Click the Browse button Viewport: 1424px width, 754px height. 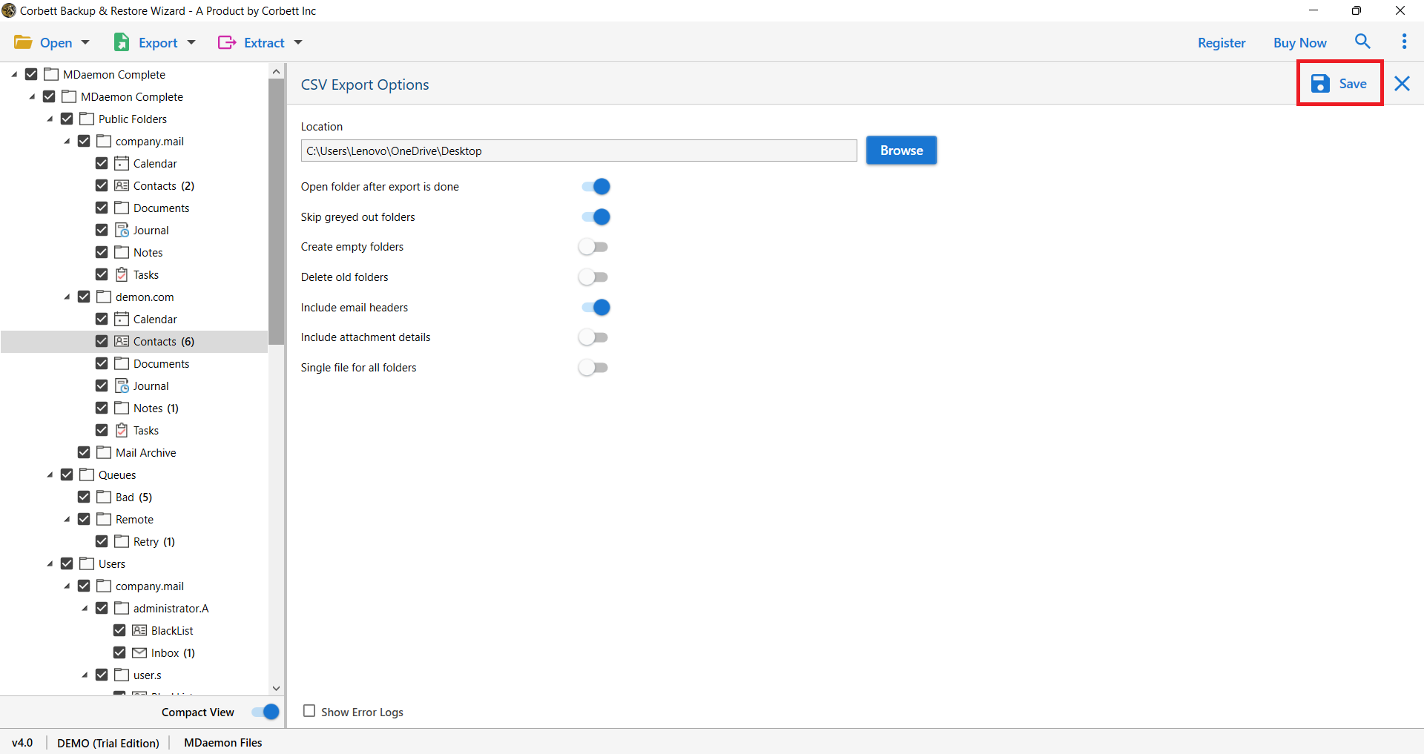tap(901, 151)
